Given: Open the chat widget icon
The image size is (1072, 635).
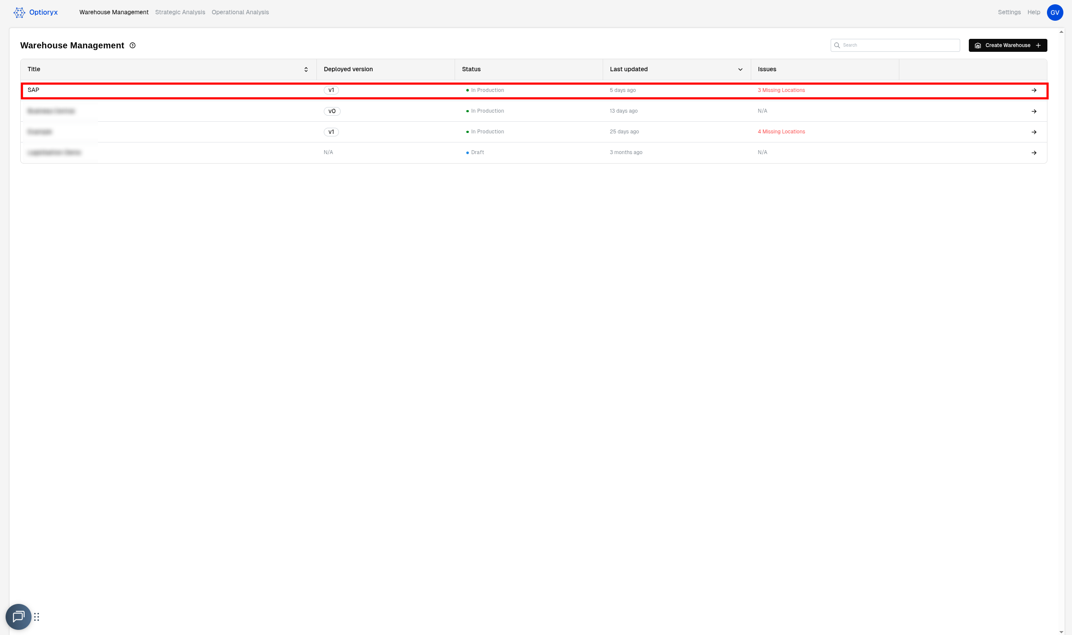Looking at the screenshot, I should pos(18,616).
